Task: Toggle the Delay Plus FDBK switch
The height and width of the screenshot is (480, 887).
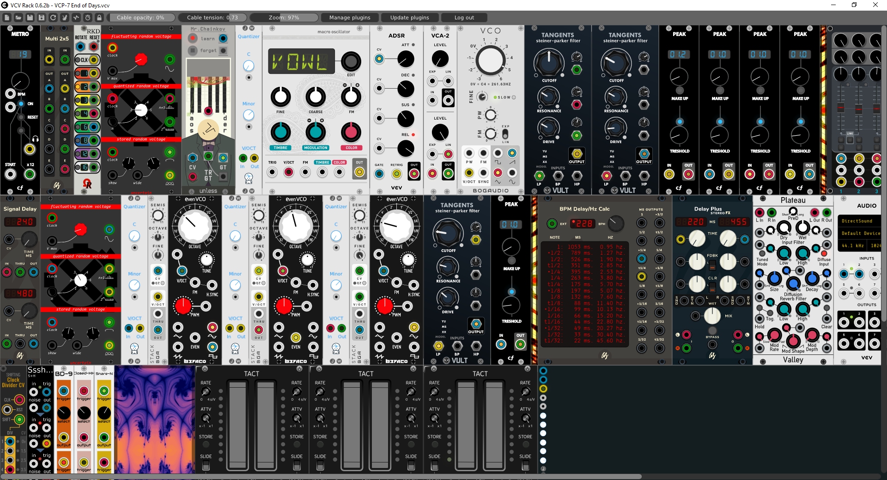Action: point(712,265)
